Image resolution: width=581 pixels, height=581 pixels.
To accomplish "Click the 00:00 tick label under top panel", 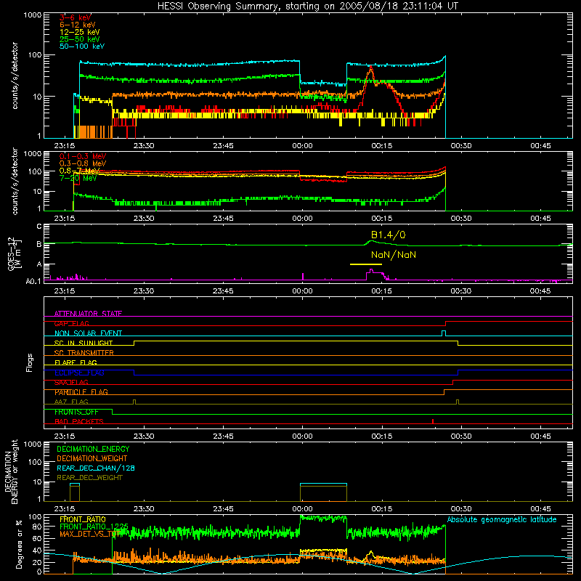I will click(302, 146).
